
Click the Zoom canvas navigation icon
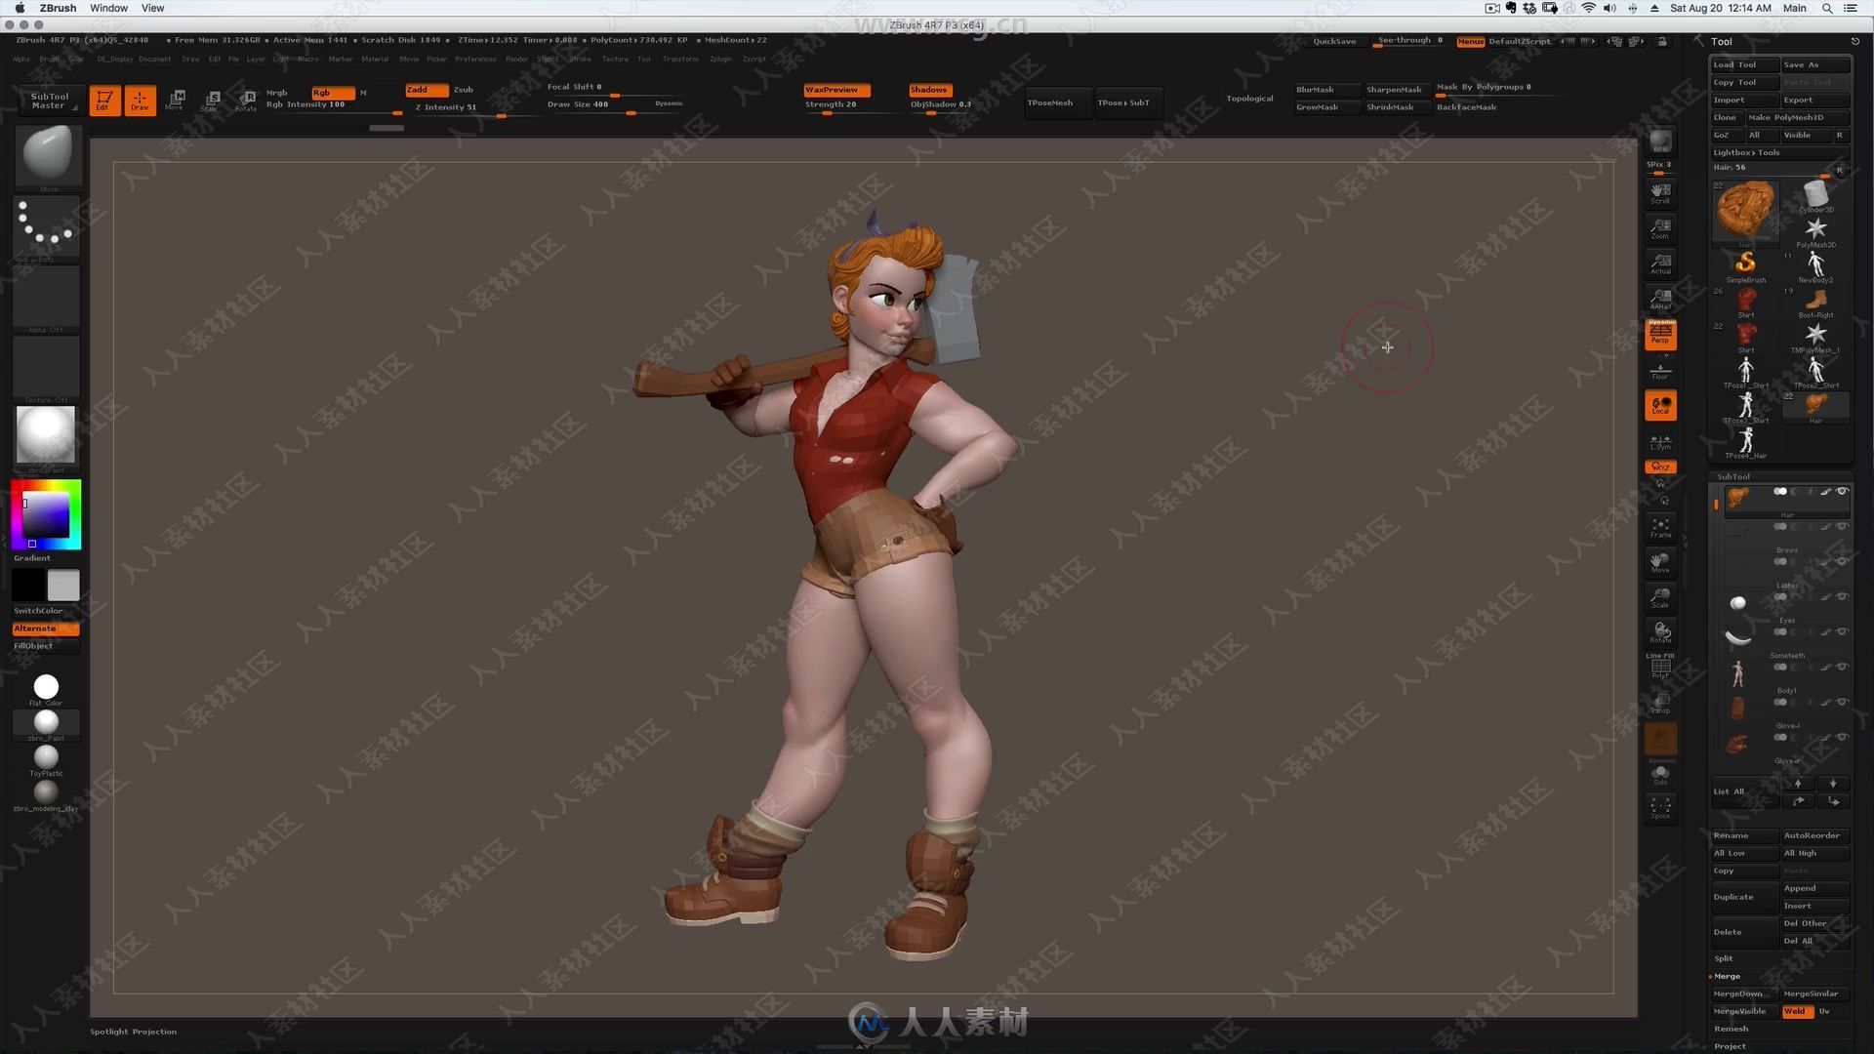click(1660, 228)
